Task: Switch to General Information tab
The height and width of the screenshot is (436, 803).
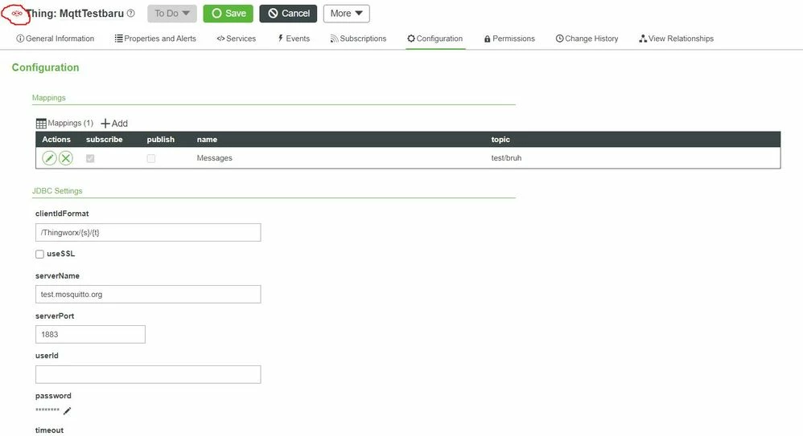Action: 56,39
